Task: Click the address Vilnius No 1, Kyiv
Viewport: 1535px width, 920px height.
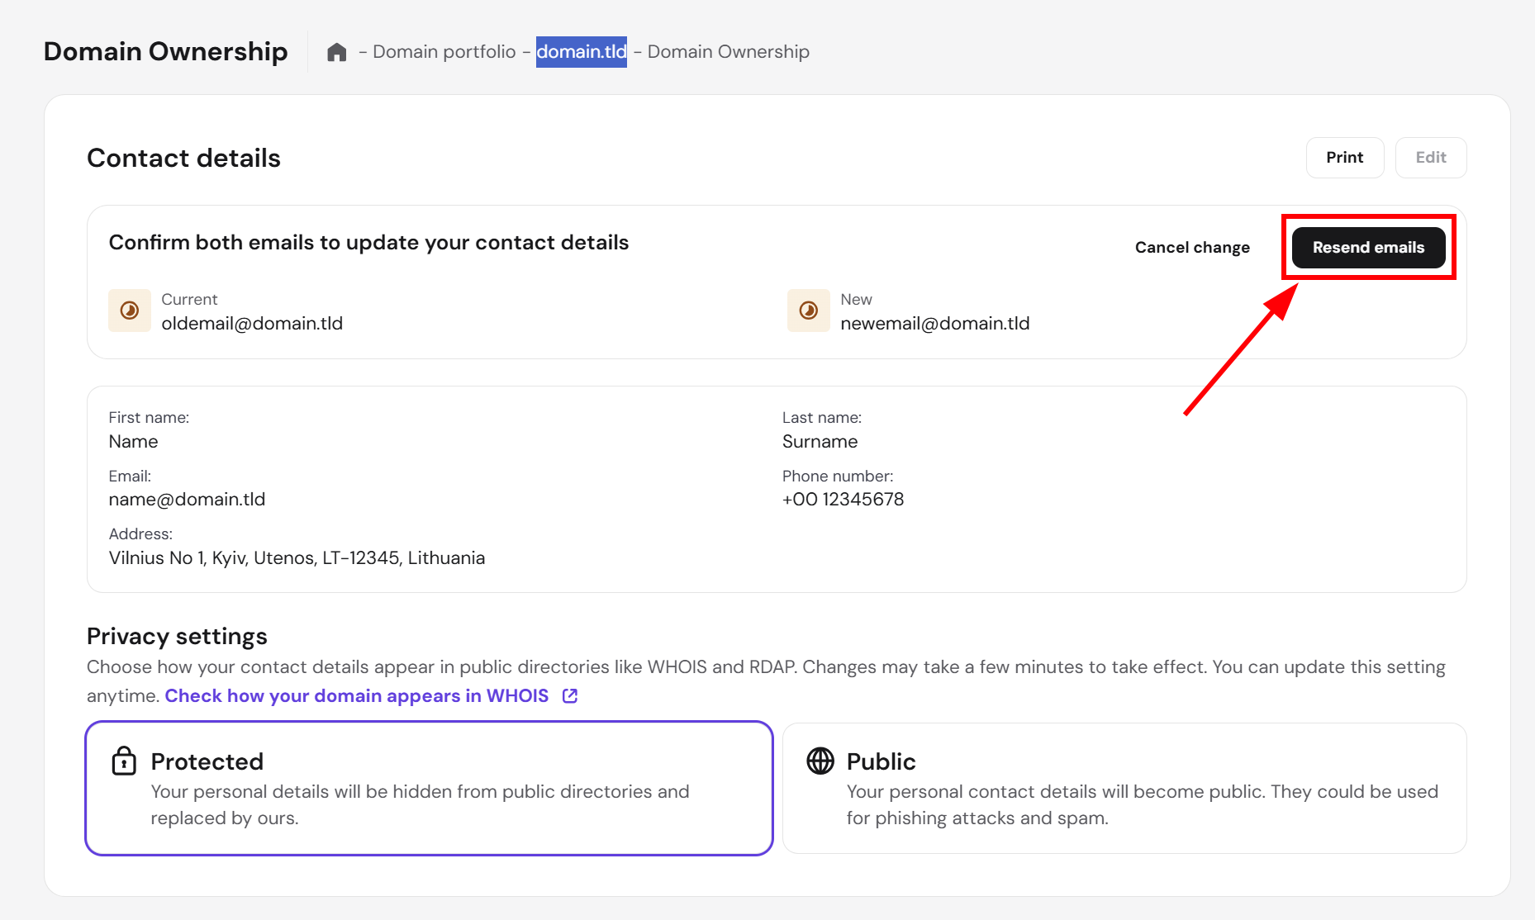Action: tap(297, 558)
